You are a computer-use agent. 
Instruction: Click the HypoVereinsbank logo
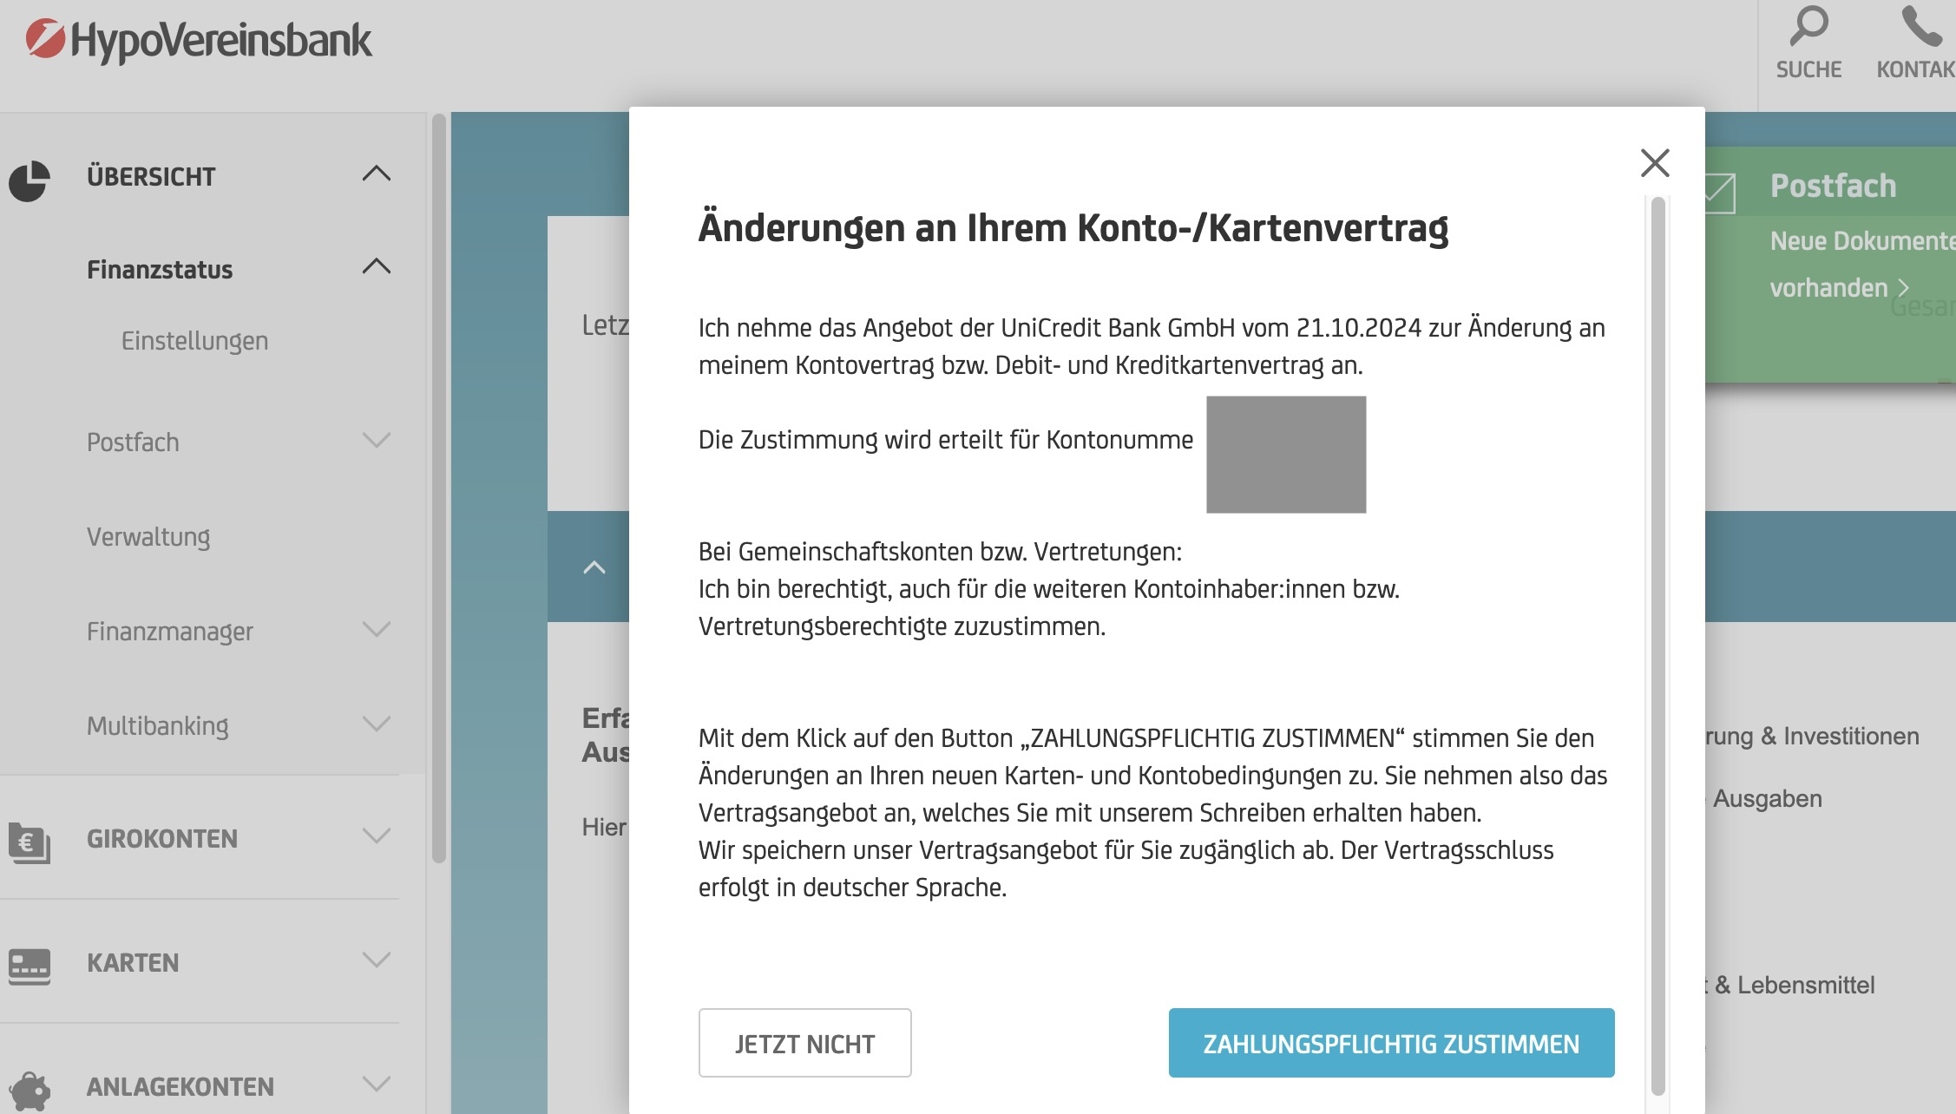(x=199, y=40)
